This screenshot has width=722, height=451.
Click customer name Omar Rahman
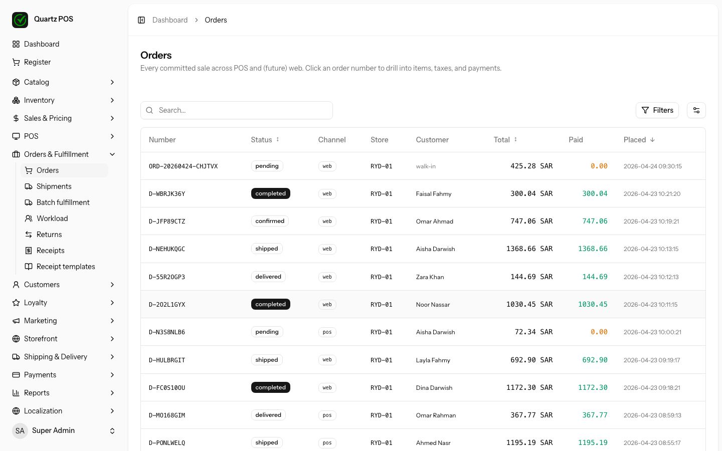click(436, 415)
